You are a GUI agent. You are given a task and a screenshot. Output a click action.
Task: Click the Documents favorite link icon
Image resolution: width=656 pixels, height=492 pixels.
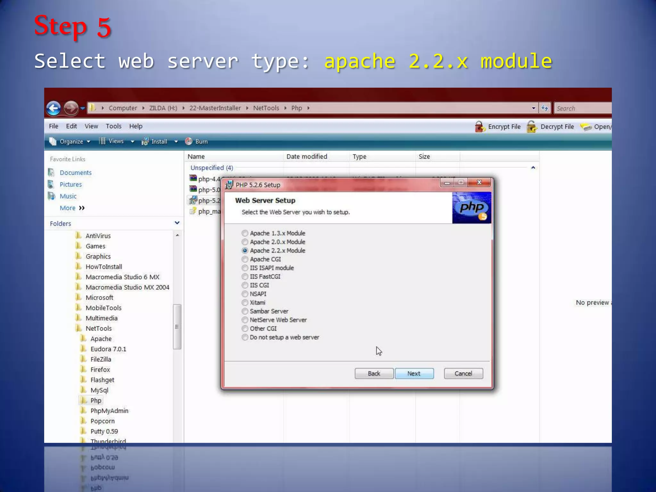51,172
